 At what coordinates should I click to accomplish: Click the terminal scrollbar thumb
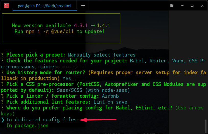(x=206, y=125)
